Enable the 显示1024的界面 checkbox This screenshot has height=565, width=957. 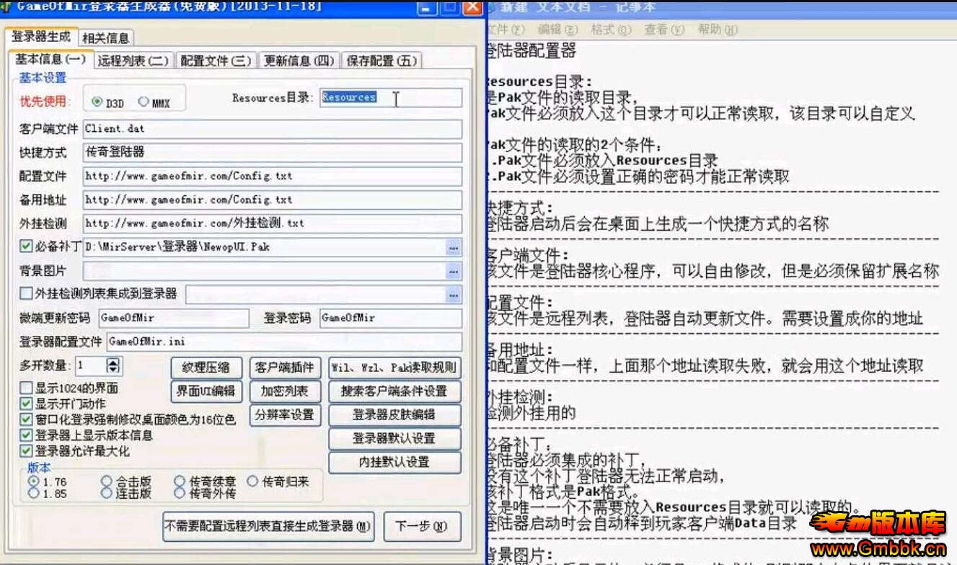(x=26, y=388)
